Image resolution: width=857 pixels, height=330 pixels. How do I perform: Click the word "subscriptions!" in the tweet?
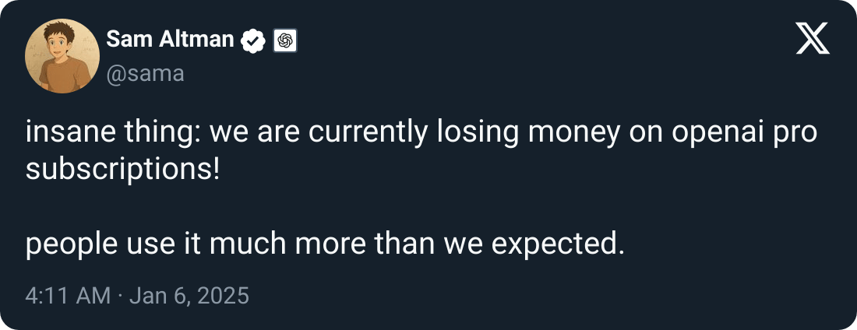coord(122,169)
